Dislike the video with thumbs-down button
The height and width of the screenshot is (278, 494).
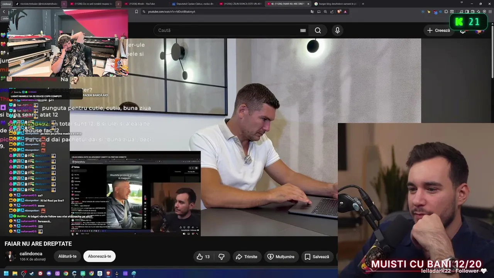tap(222, 257)
